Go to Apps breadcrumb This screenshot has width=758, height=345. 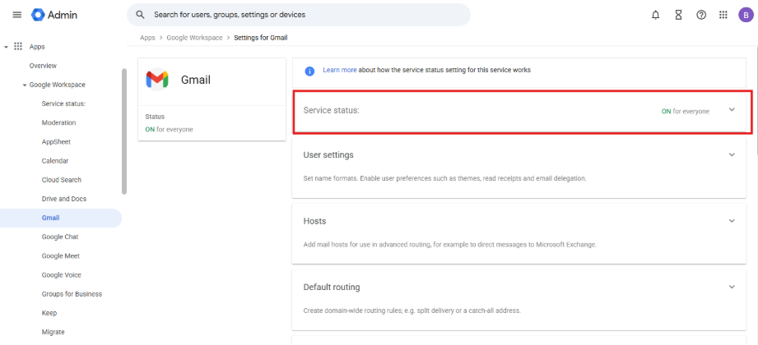[x=147, y=38]
